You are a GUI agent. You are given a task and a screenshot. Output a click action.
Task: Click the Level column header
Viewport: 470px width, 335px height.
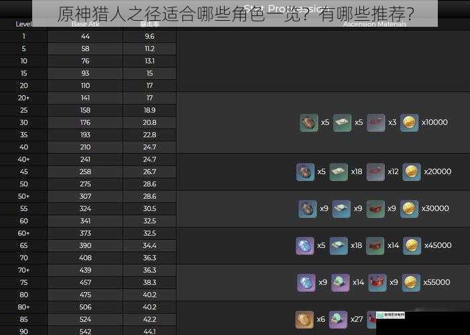coord(23,24)
